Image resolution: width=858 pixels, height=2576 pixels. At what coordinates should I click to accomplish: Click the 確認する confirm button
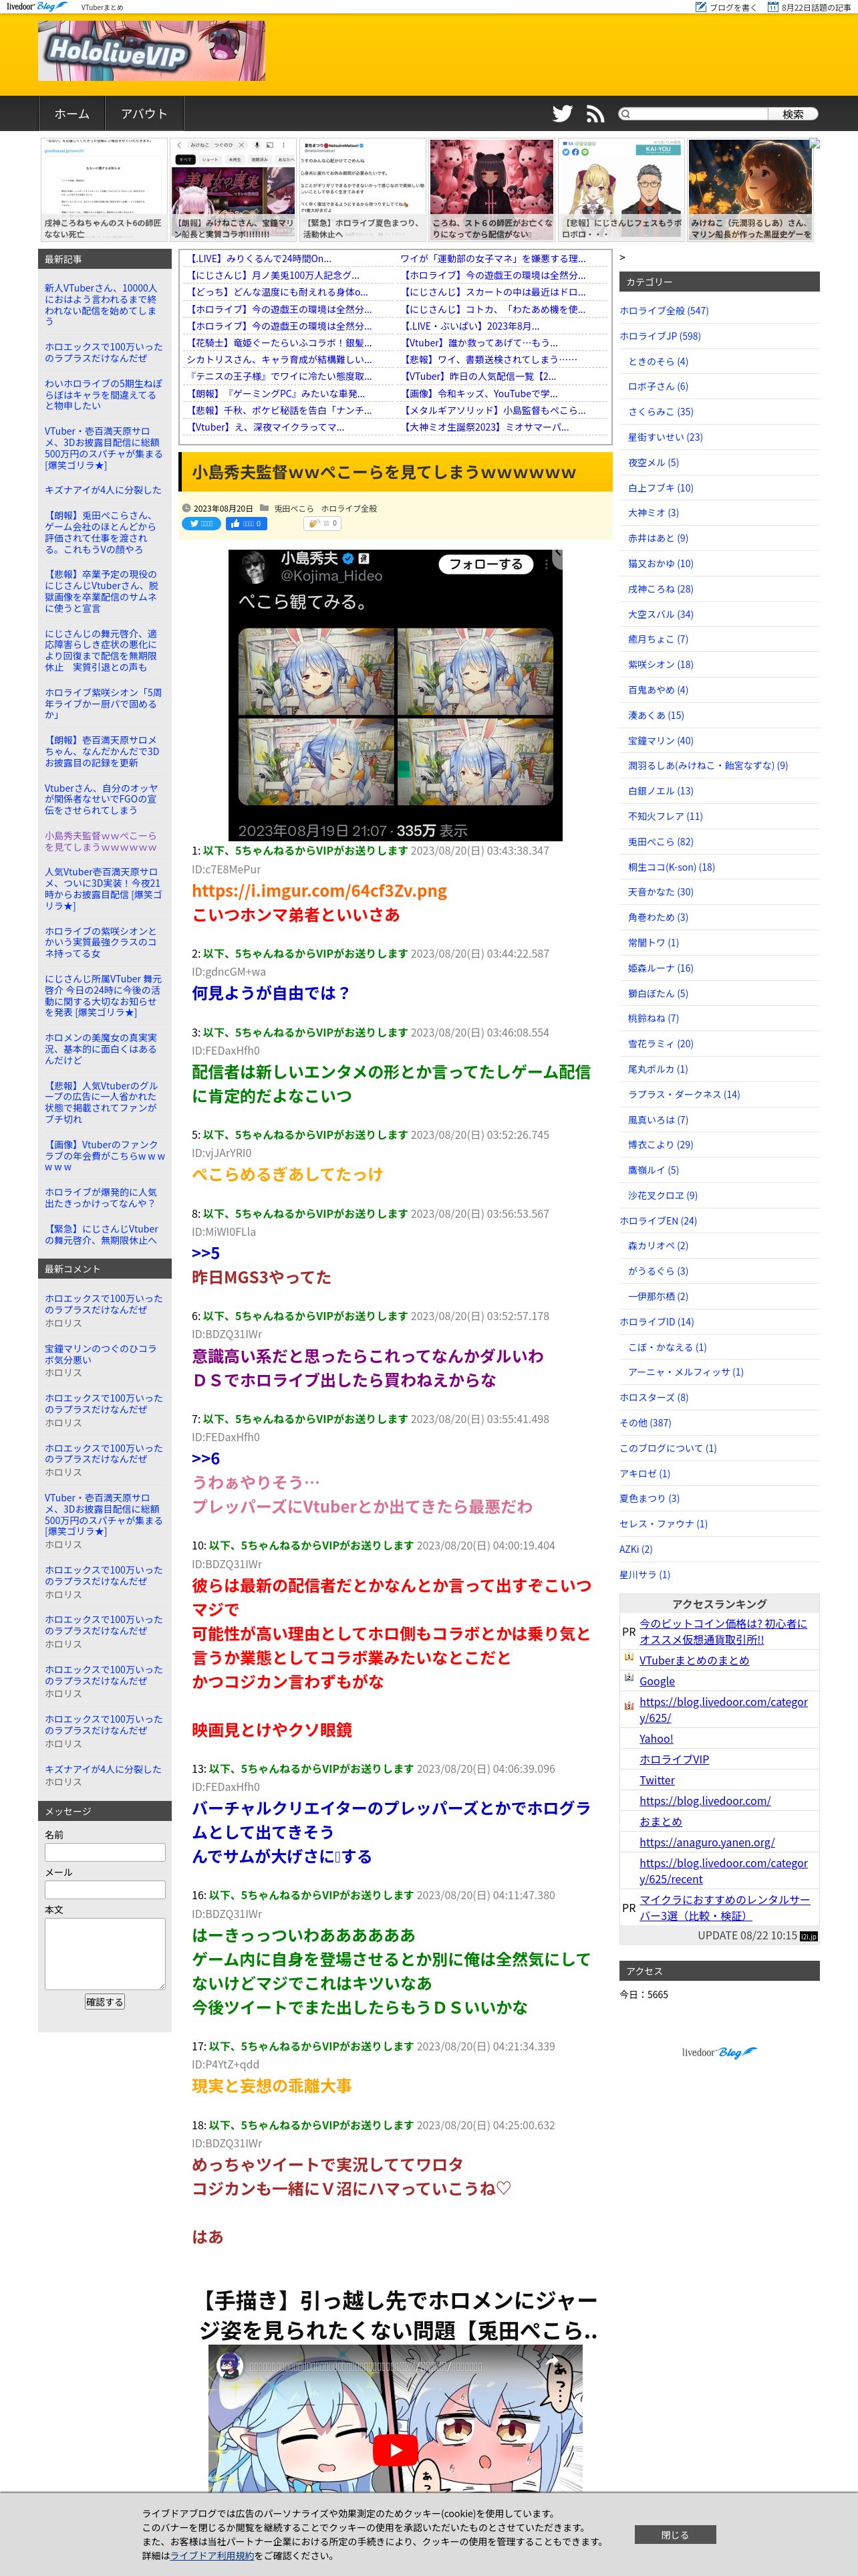105,2002
